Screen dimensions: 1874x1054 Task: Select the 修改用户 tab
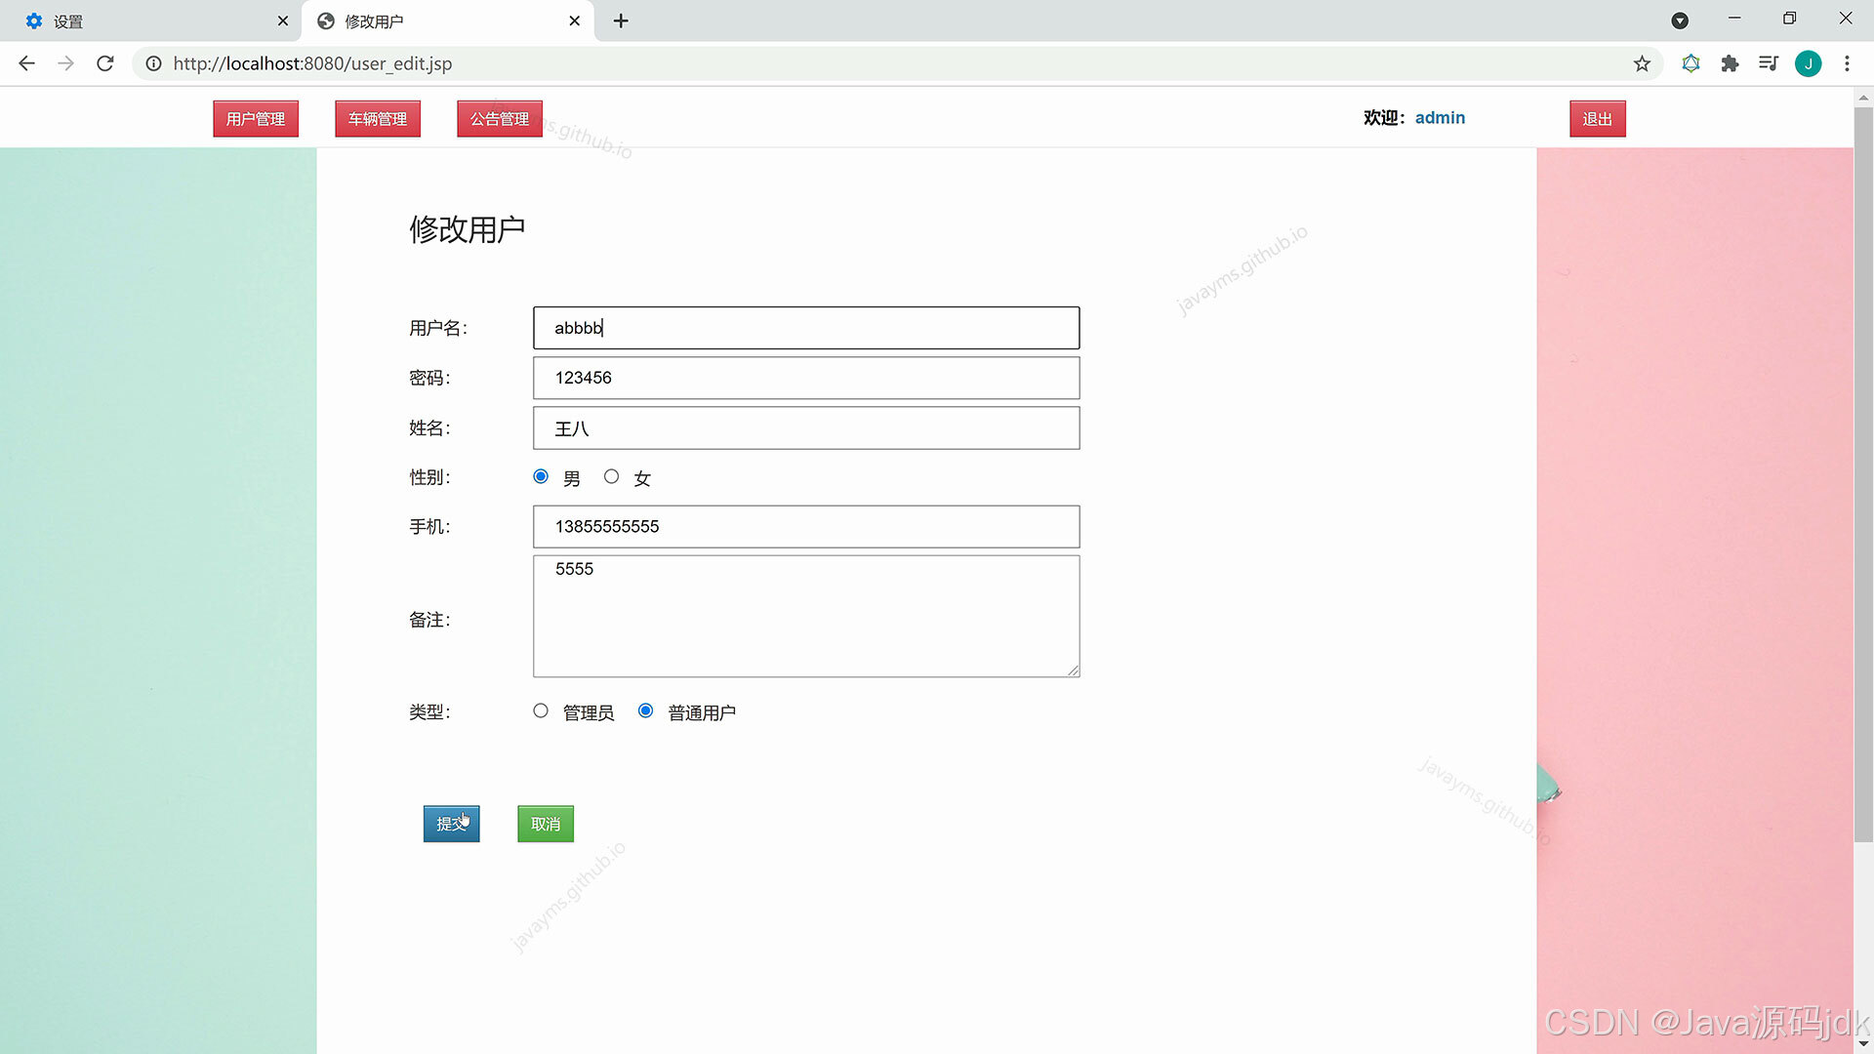point(448,20)
